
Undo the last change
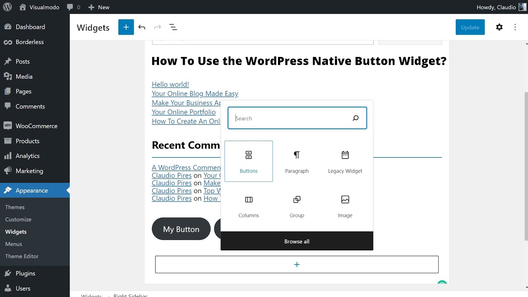click(x=142, y=27)
